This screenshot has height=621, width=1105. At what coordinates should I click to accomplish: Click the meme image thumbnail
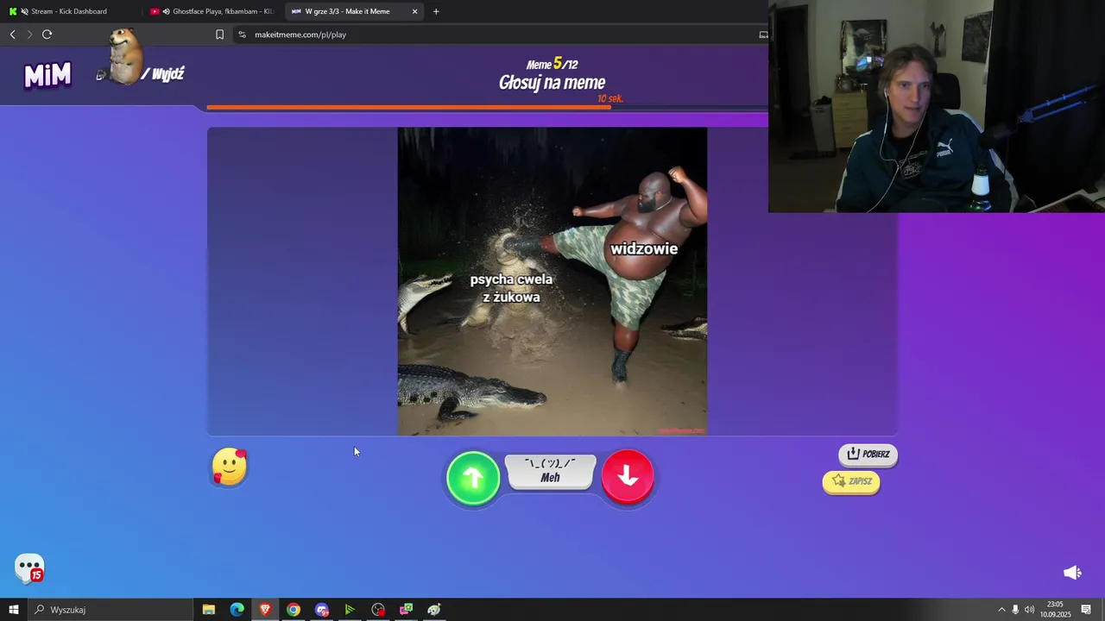pos(552,282)
